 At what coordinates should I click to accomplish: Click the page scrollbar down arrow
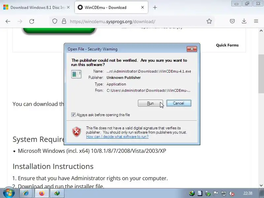[261, 185]
